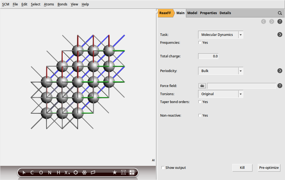Screen dimensions: 285x180
Task: Open the Force field folder browser
Action: point(202,86)
